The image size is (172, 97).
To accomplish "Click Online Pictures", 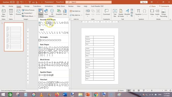I will click(x=28, y=10).
